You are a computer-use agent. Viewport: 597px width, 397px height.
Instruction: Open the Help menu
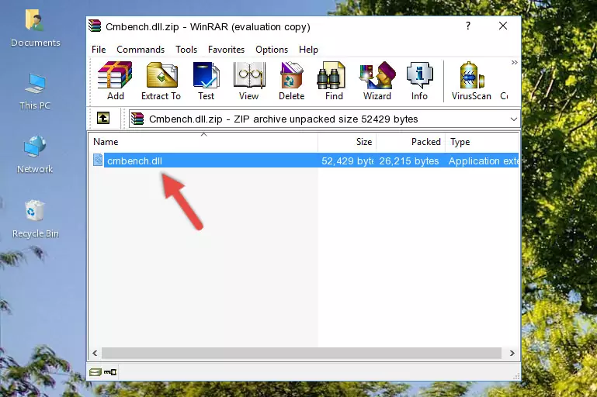[308, 50]
